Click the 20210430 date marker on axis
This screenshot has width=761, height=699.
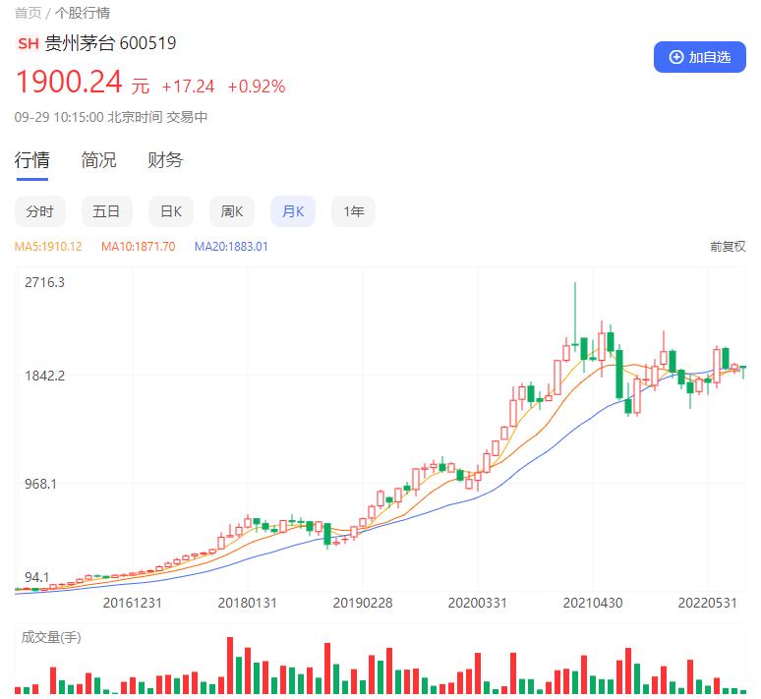pos(593,602)
